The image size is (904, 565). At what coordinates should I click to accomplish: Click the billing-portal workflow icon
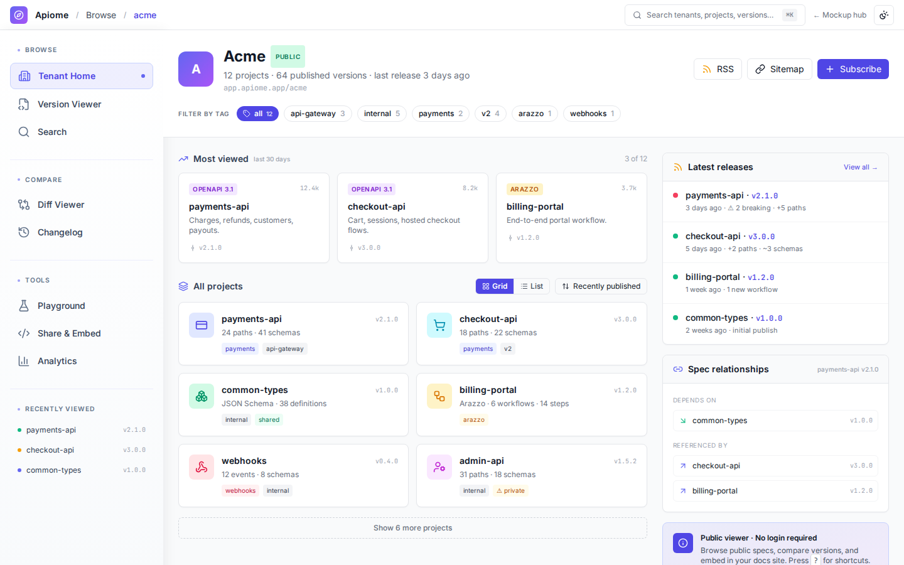(x=439, y=396)
